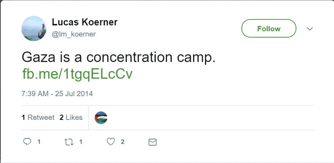Expand the tweet options chevron menu

click(309, 28)
